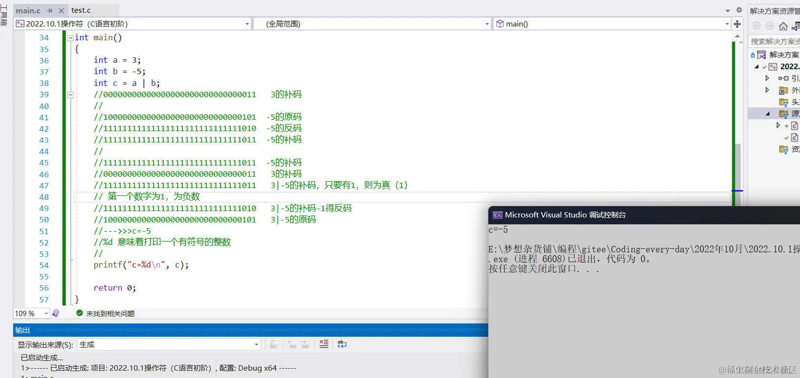Click the Microsoft Visual Studio 调试控制台 title
The height and width of the screenshot is (378, 800).
[565, 215]
